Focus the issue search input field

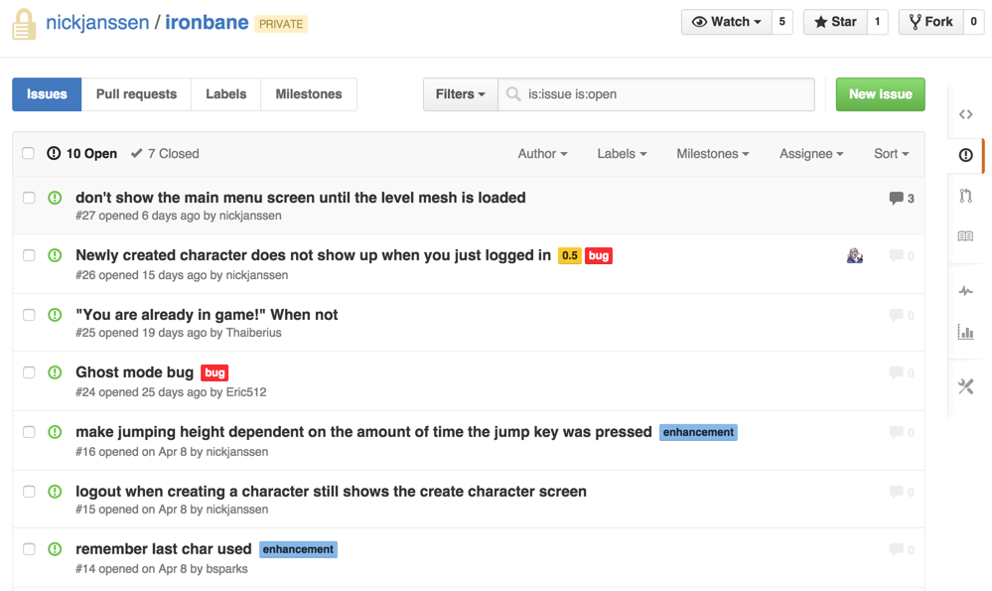coord(656,94)
